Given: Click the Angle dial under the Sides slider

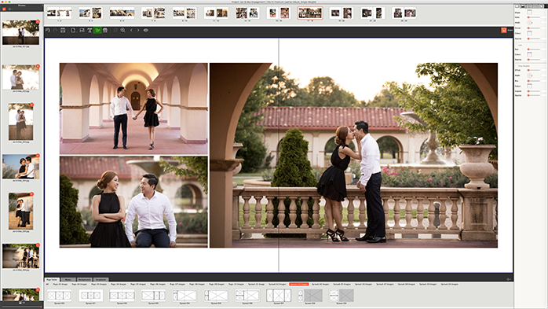Looking at the screenshot, I should (x=529, y=22).
